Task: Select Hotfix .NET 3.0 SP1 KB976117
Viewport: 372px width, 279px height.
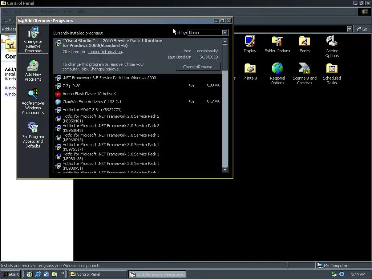Action: (x=138, y=147)
